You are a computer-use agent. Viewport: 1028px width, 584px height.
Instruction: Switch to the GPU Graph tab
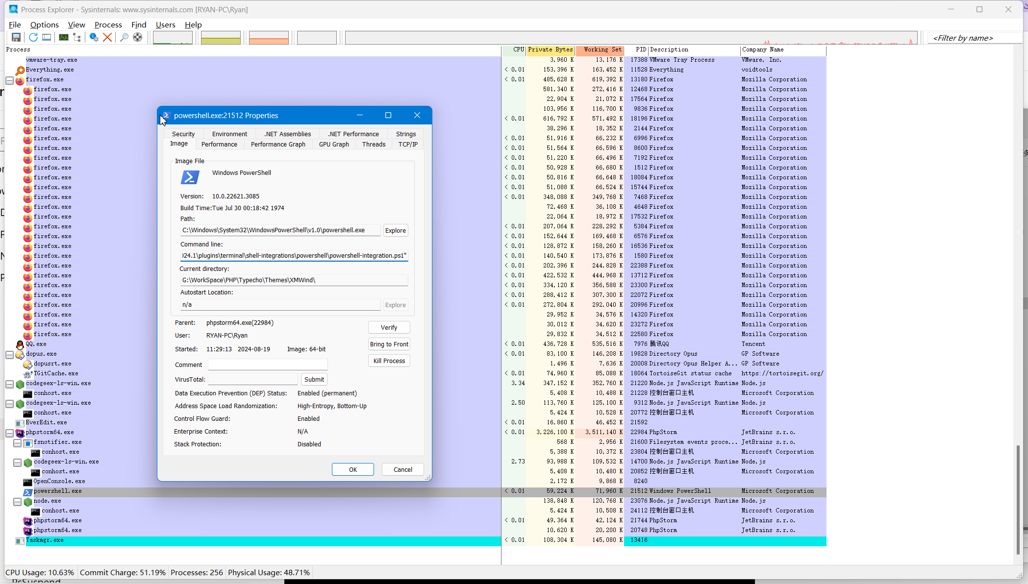(x=334, y=144)
